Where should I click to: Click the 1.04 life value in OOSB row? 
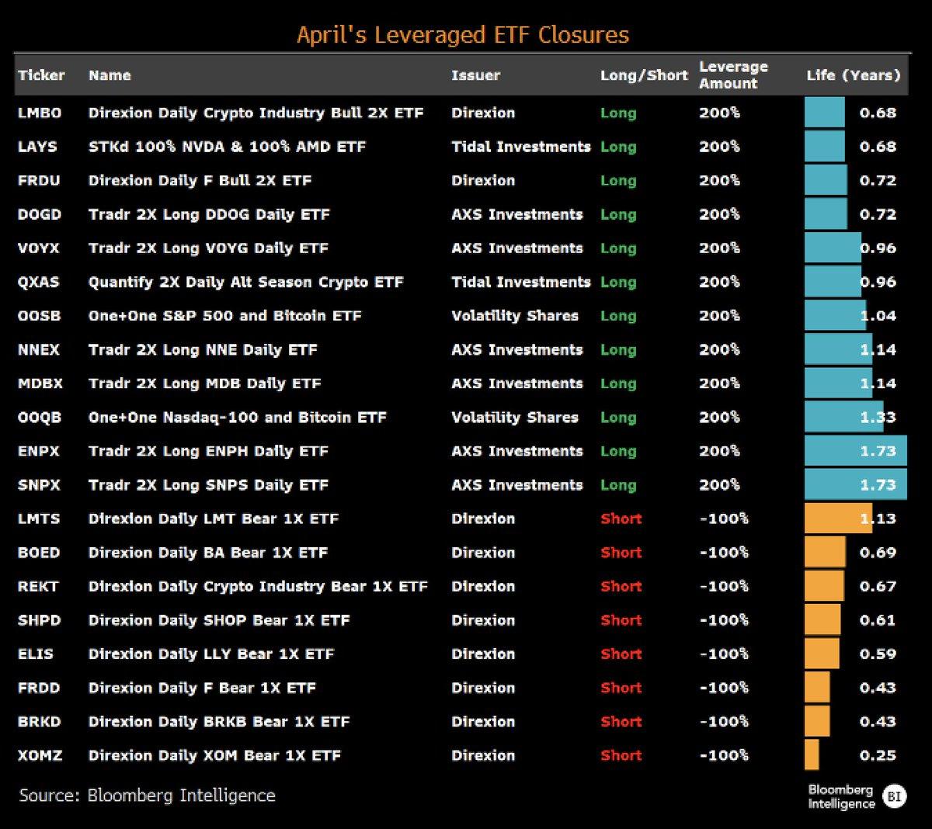coord(878,316)
